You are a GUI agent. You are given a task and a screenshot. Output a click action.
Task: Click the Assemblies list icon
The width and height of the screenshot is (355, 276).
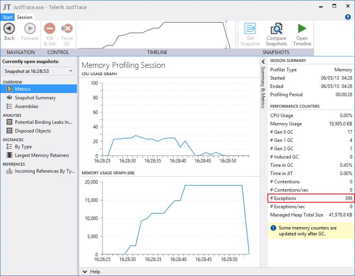pyautogui.click(x=9, y=106)
